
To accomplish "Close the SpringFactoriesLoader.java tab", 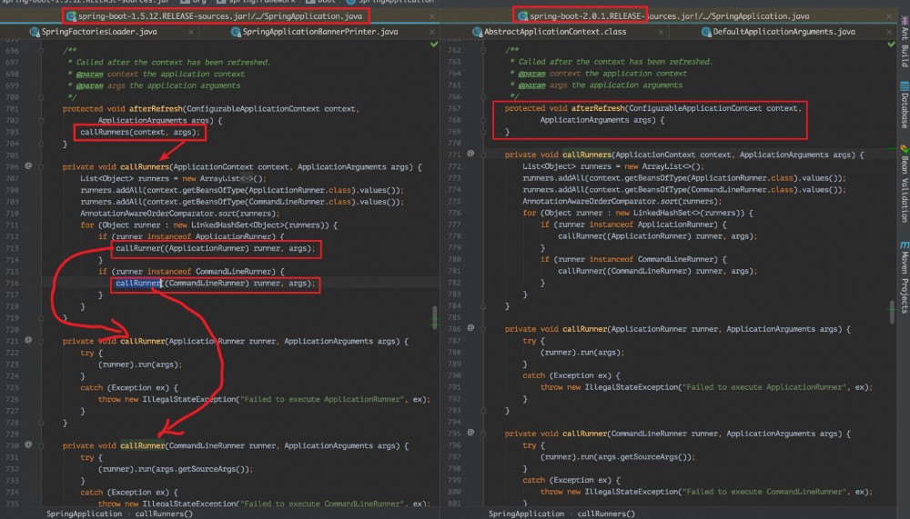I will [191, 32].
